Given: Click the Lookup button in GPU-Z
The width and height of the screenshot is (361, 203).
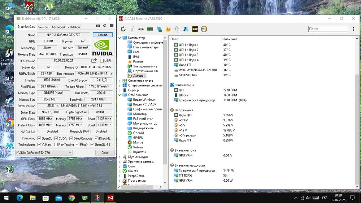Looking at the screenshot, I should (x=103, y=35).
